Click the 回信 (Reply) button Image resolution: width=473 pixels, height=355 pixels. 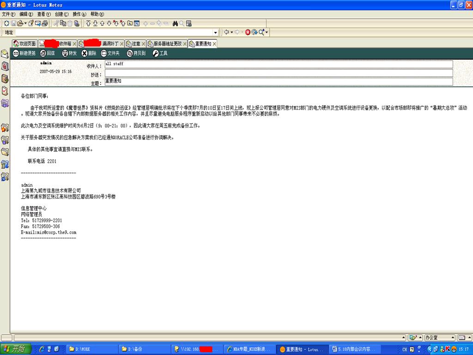click(47, 53)
